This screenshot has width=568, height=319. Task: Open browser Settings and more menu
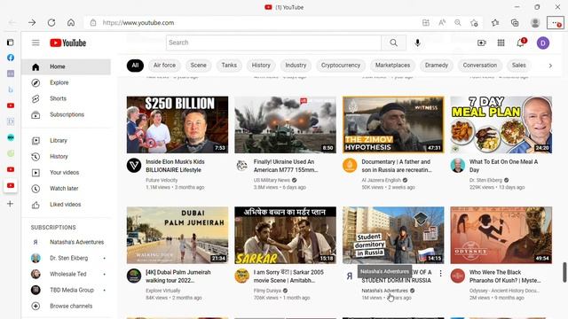coord(555,23)
